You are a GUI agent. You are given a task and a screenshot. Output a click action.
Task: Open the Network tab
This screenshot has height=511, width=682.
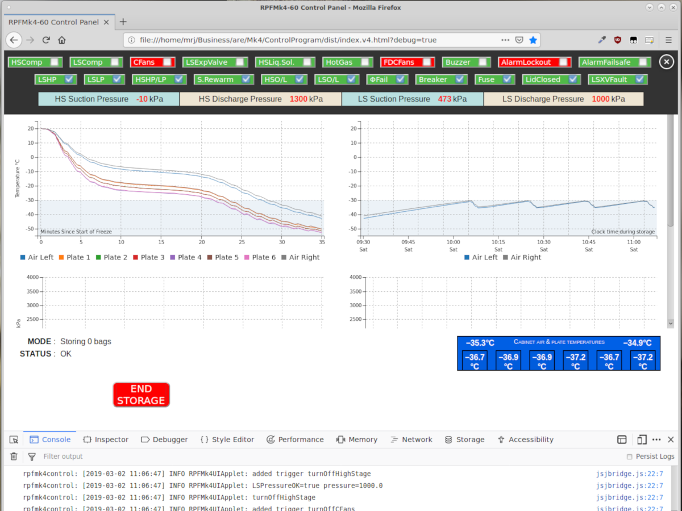click(411, 439)
